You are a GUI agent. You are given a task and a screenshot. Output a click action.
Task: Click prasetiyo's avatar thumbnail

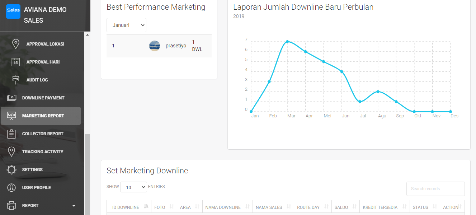(x=155, y=46)
